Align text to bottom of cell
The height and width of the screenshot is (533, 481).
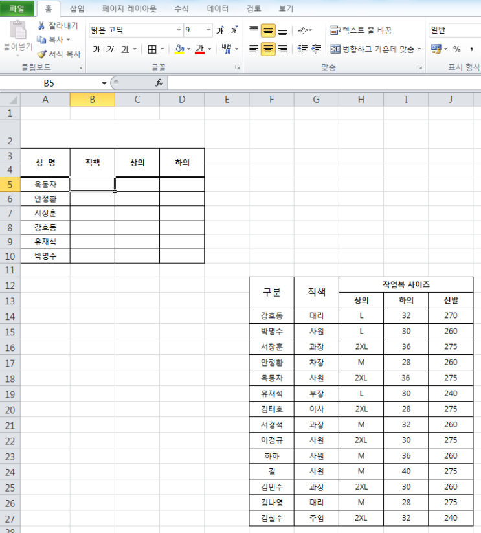(x=282, y=30)
